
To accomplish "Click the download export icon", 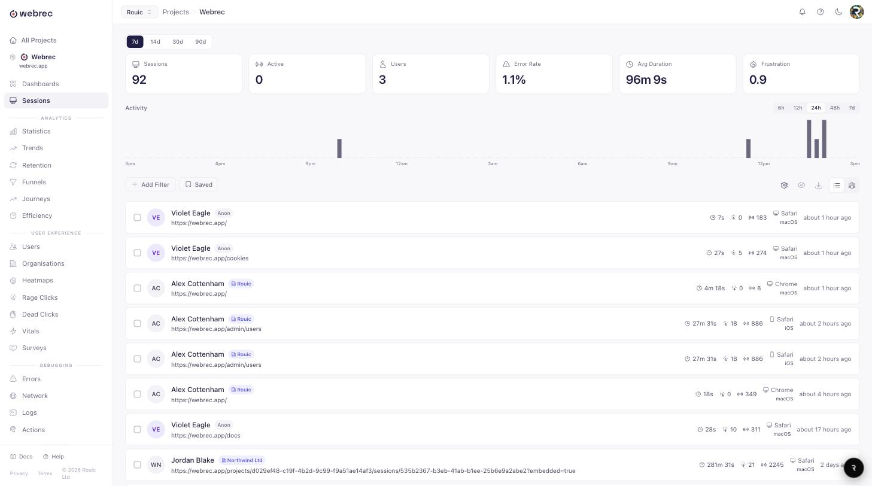I will 818,185.
